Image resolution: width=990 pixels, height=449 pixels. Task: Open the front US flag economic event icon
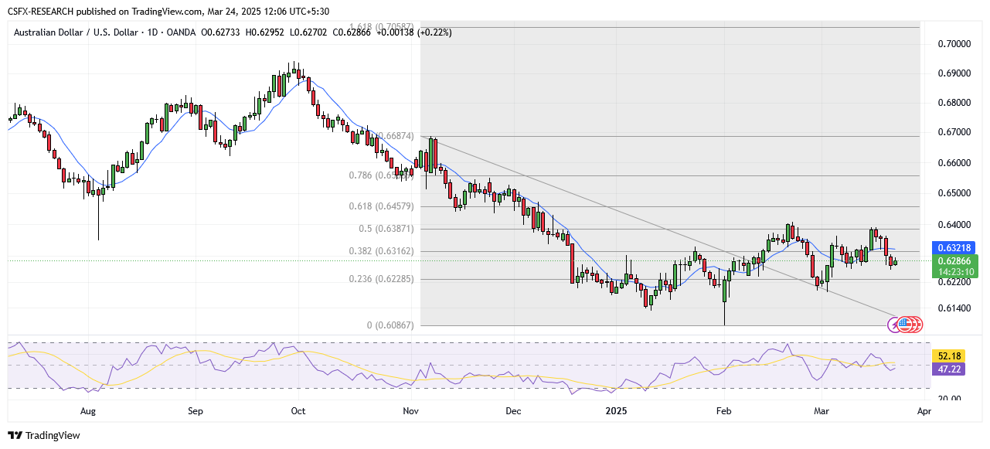click(x=904, y=324)
